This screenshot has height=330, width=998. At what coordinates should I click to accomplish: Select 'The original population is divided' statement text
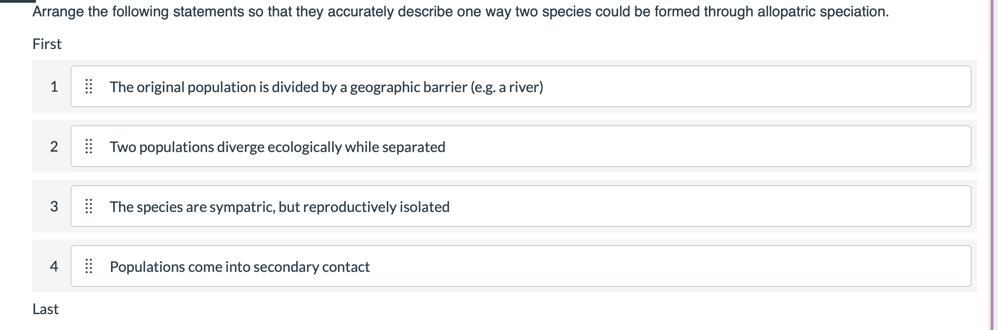click(x=326, y=87)
